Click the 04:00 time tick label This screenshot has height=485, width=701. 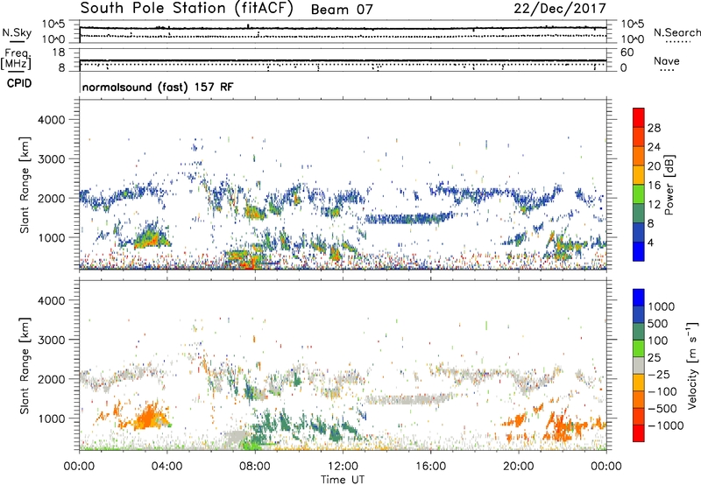click(166, 467)
